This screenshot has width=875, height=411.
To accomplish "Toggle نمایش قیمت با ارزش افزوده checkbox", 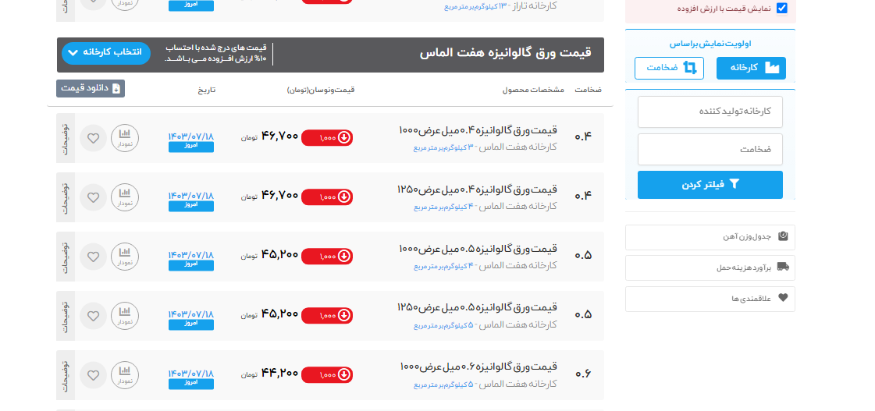I will pos(781,9).
